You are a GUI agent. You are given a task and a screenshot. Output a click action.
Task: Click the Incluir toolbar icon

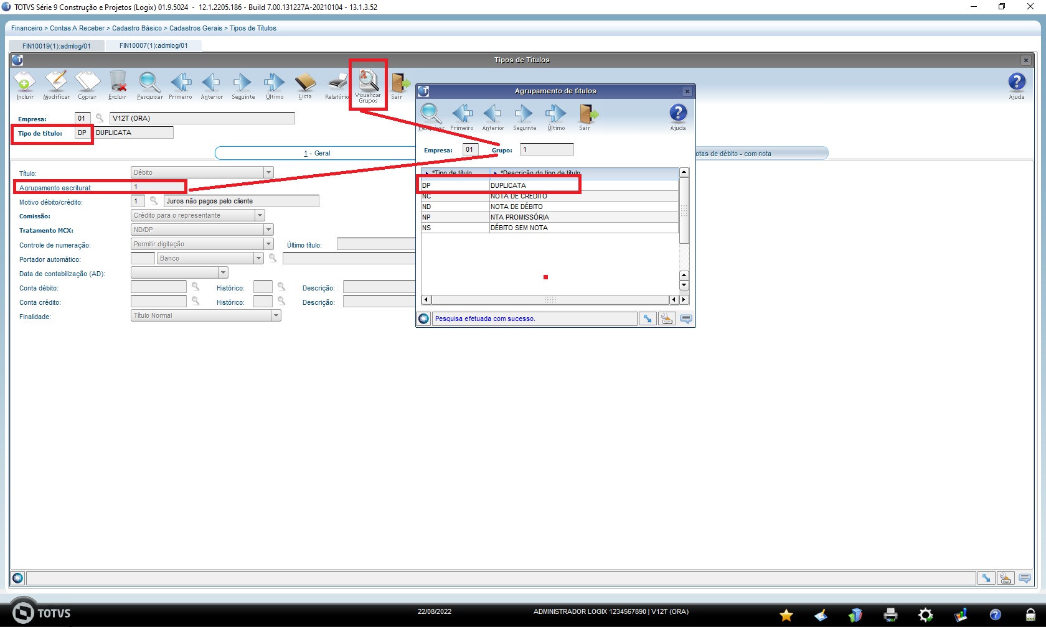(25, 85)
